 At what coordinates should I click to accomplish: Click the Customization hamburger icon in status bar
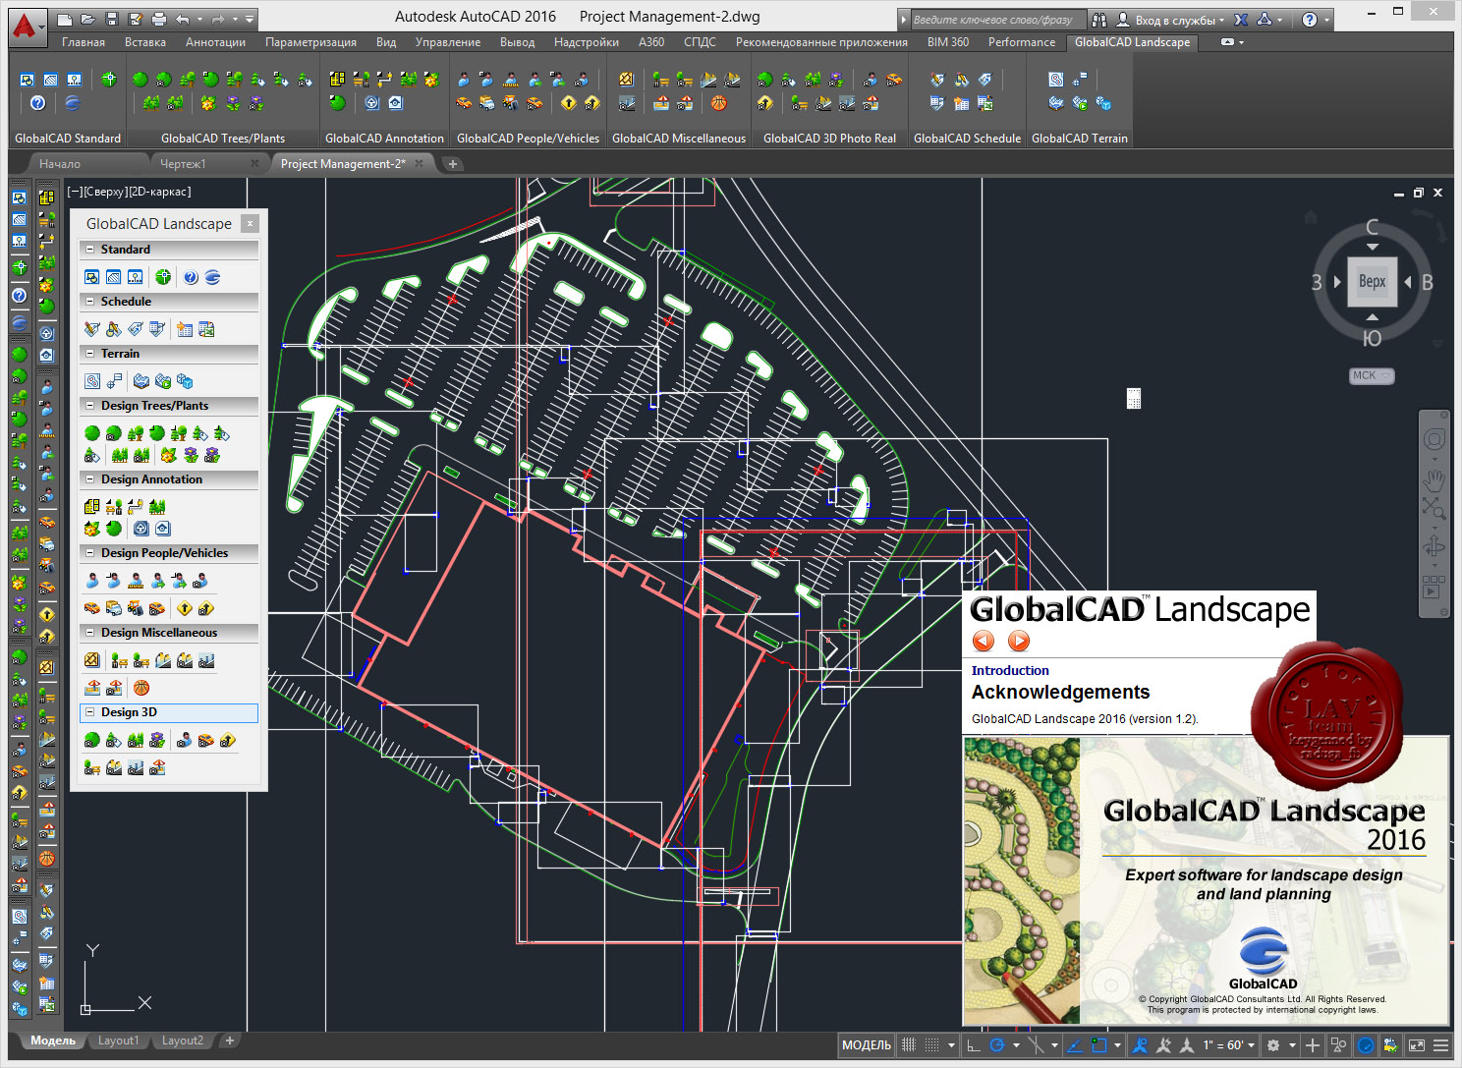click(1441, 1045)
